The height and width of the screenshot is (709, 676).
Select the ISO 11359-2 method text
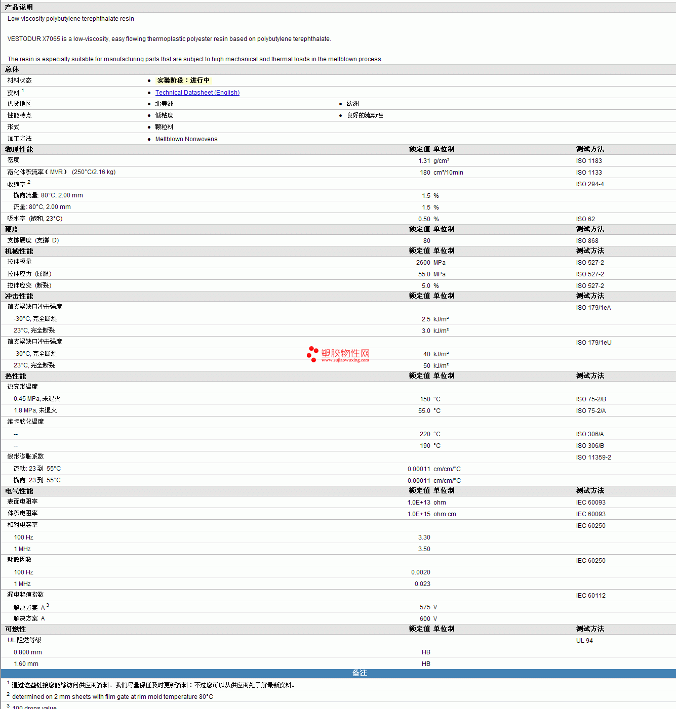[593, 457]
